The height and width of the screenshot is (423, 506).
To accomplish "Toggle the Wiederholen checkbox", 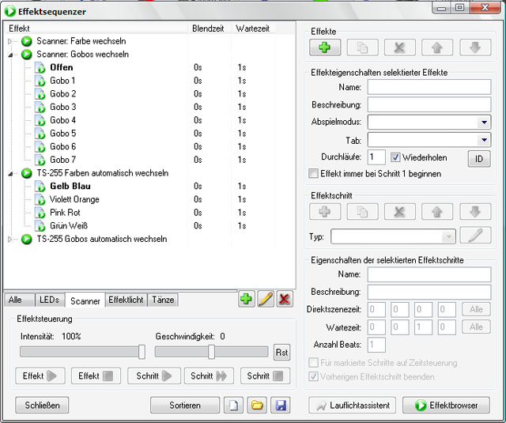I will point(396,157).
